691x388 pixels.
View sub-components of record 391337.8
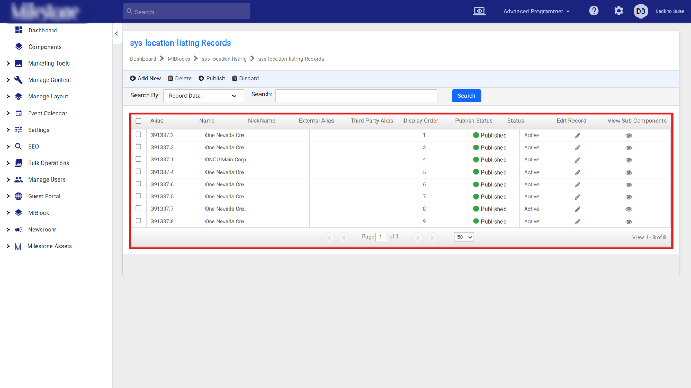click(629, 222)
